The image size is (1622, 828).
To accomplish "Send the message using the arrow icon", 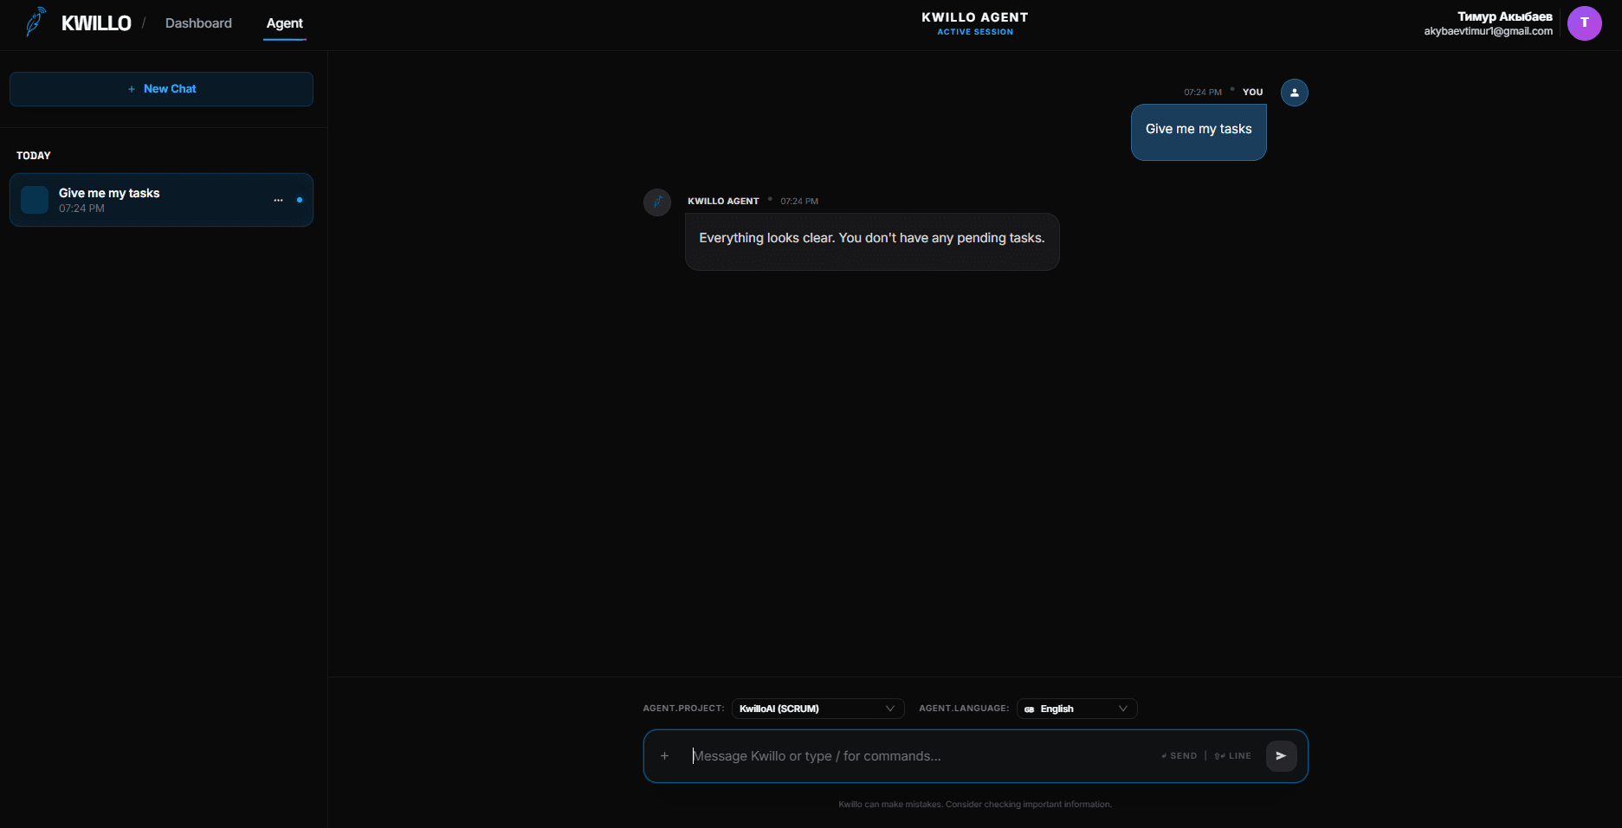I will tap(1281, 755).
